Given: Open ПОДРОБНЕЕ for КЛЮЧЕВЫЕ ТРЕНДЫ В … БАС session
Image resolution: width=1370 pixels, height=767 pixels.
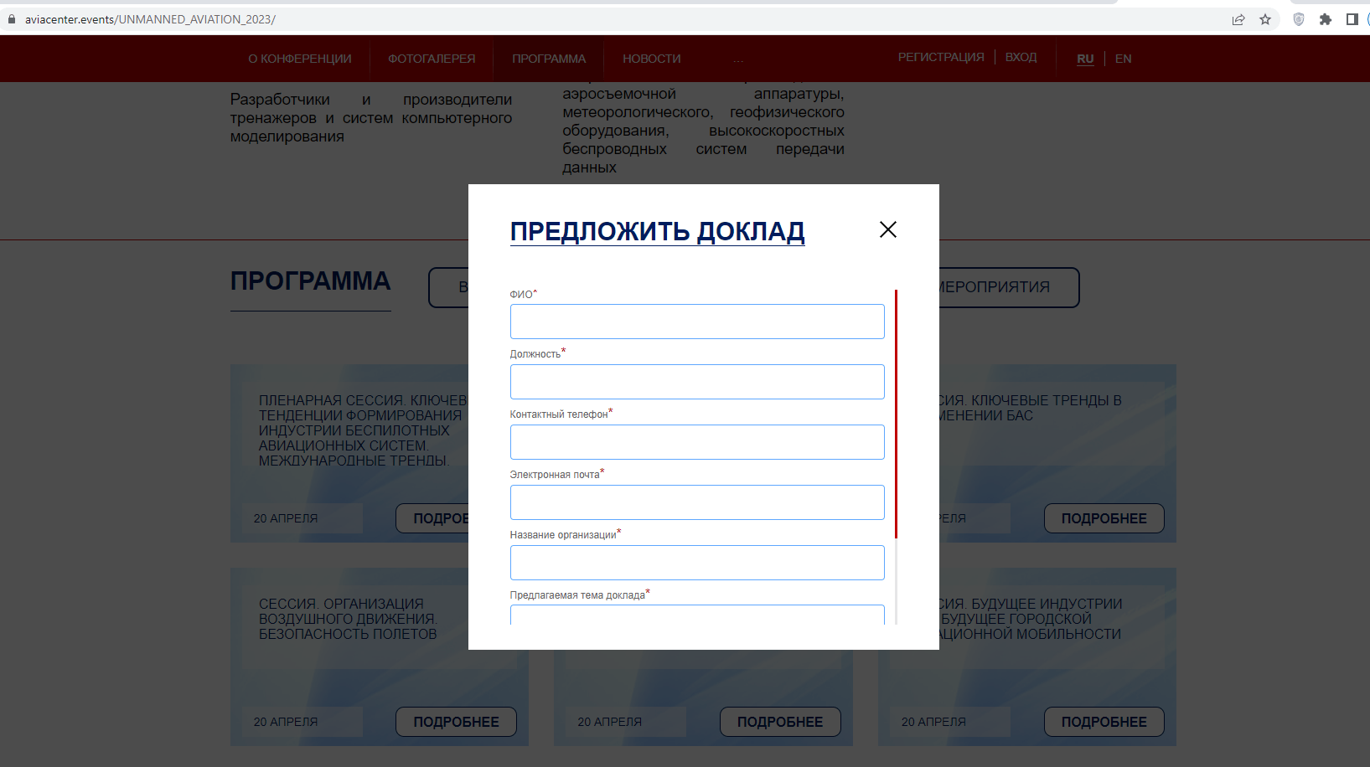Looking at the screenshot, I should click(x=1104, y=518).
